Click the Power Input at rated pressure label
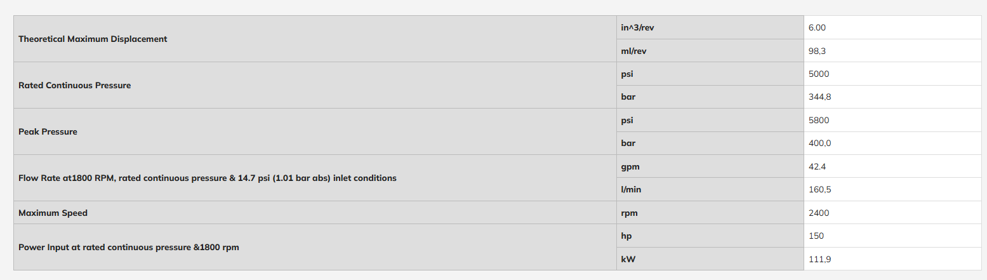Viewport: 987px width, 280px height. [129, 247]
